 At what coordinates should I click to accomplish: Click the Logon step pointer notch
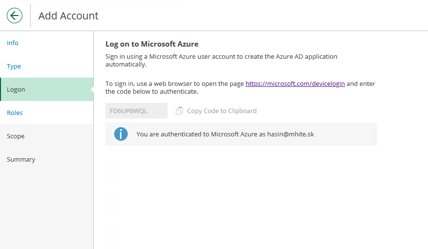[92, 90]
